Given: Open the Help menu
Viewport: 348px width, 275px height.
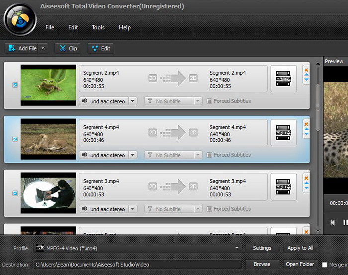Looking at the screenshot, I should 125,27.
